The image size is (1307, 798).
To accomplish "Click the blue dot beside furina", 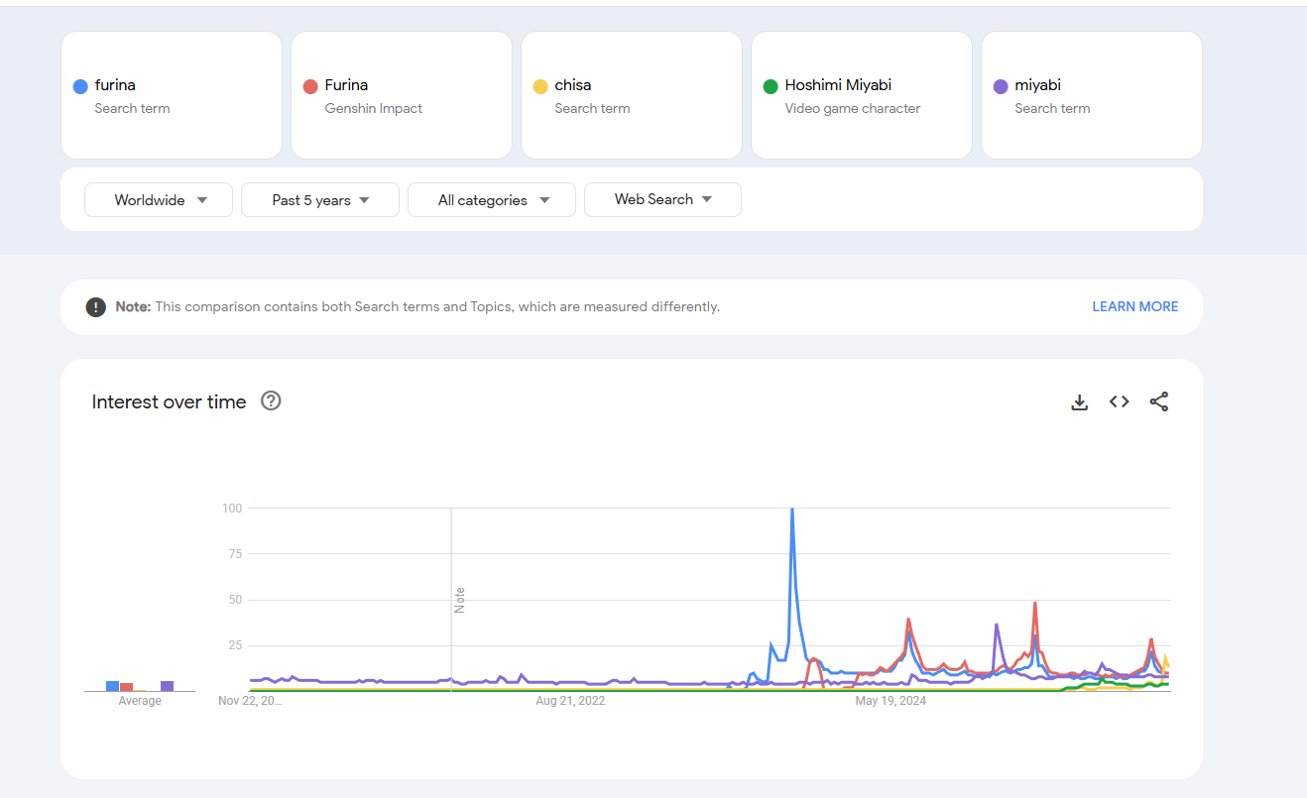I will 80,86.
